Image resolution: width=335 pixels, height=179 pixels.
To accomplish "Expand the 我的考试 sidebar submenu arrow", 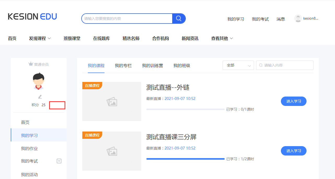I will 59,161.
